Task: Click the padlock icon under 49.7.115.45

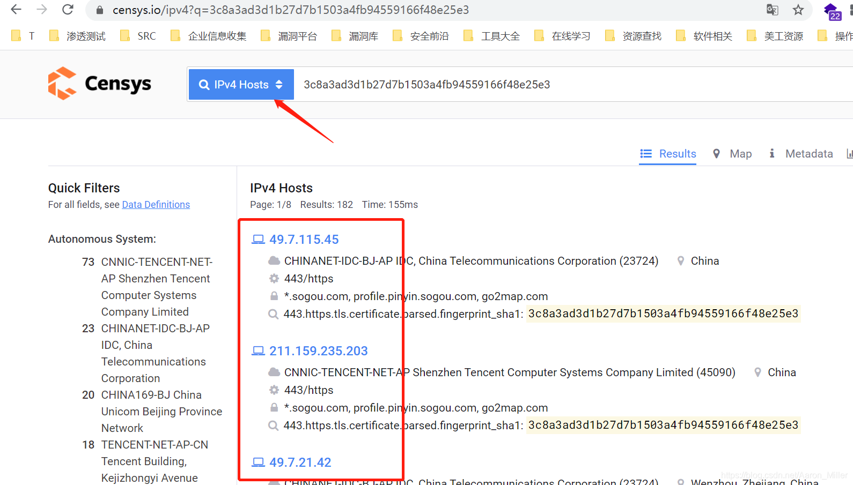Action: pos(274,296)
